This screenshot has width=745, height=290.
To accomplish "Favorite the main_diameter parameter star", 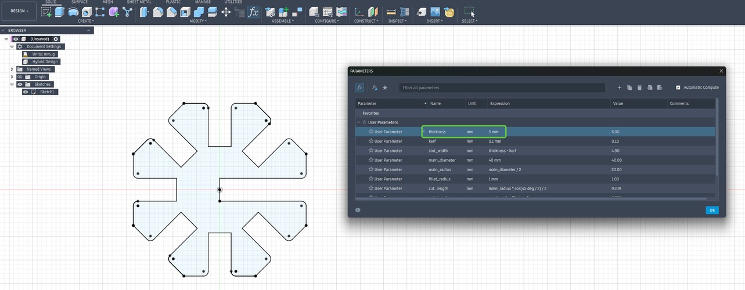I will [x=371, y=160].
